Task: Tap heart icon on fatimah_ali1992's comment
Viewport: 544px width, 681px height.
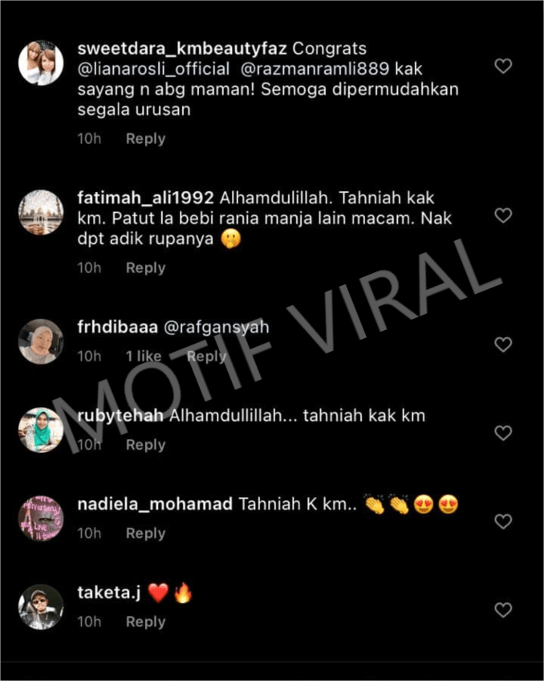Action: 503,215
